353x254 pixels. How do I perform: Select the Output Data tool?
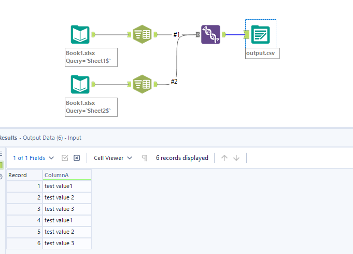coord(260,34)
